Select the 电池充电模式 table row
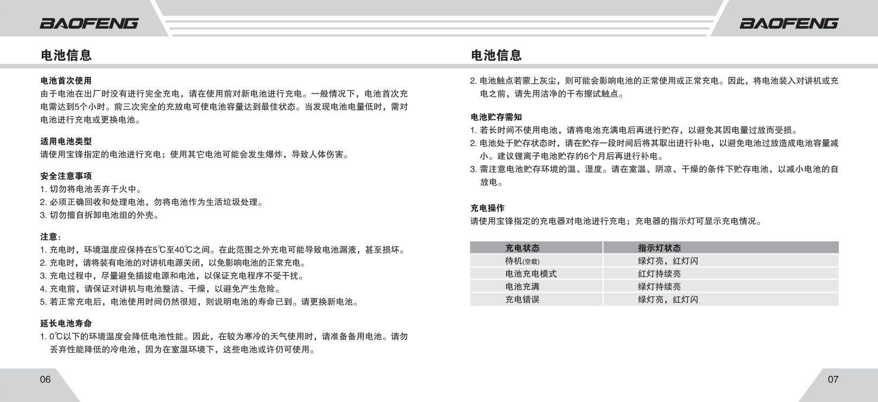The image size is (878, 402). coord(531,274)
